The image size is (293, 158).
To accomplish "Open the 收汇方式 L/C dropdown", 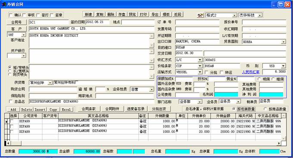I will point(200,60).
